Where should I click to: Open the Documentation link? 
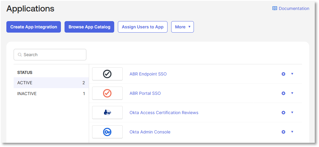point(291,8)
